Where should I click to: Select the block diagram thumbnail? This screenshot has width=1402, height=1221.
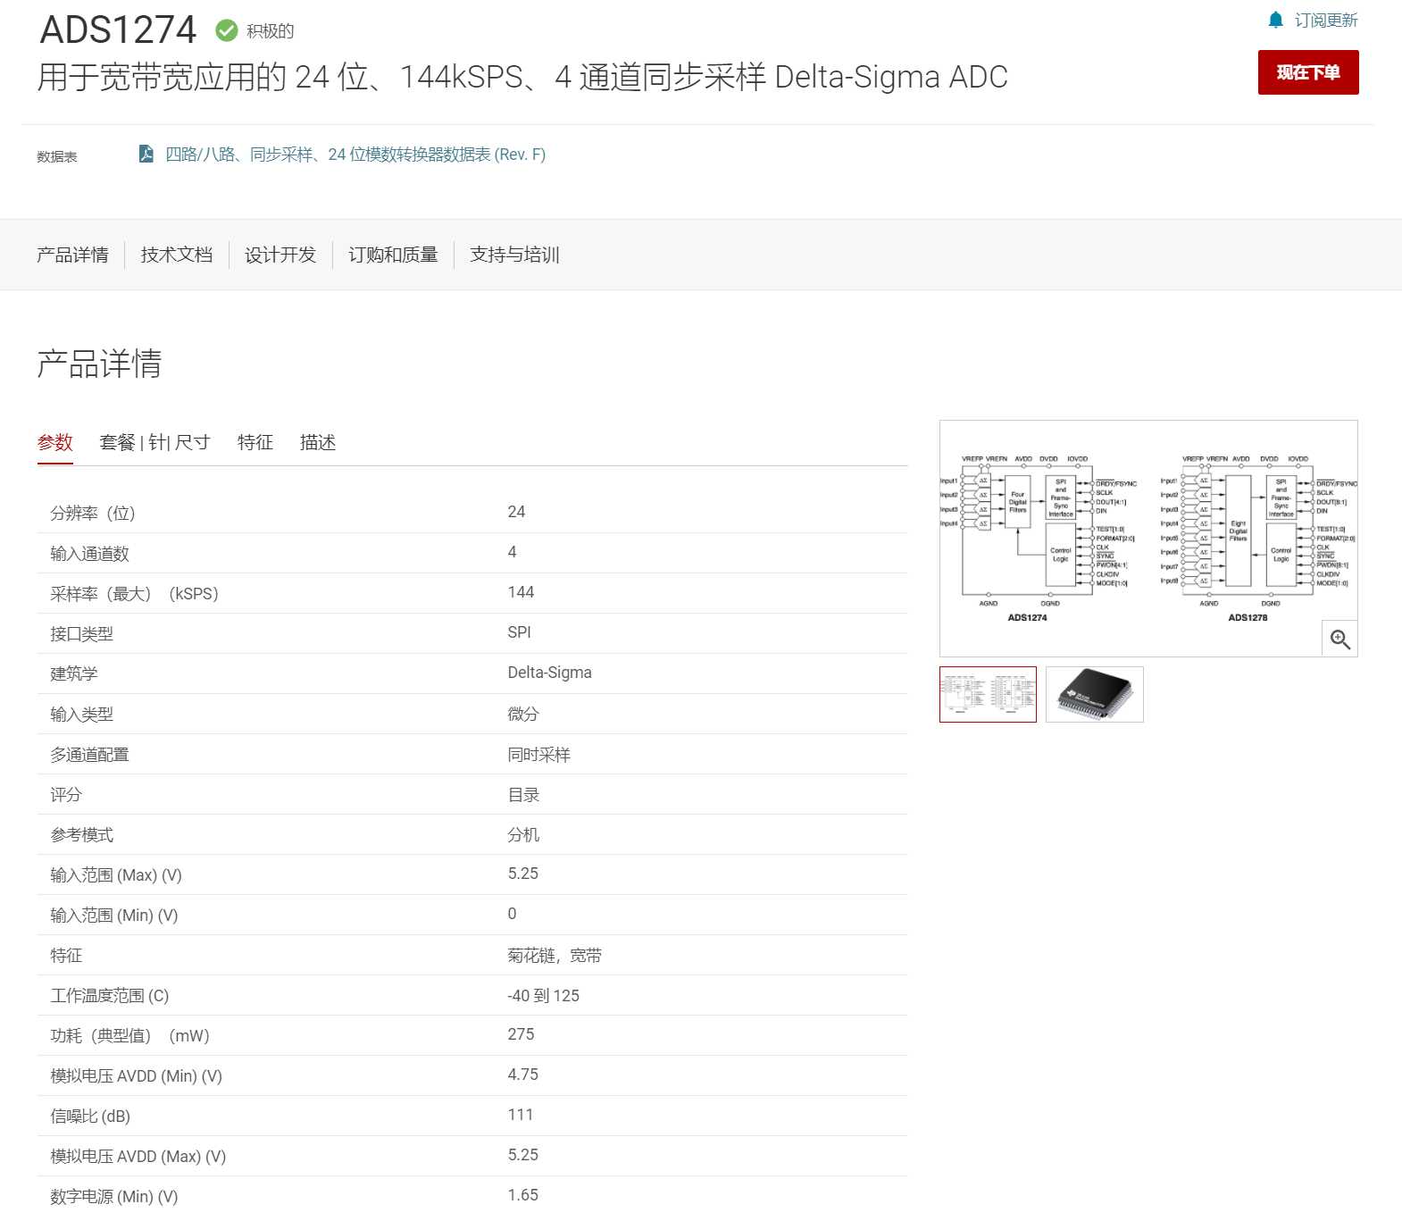[988, 694]
